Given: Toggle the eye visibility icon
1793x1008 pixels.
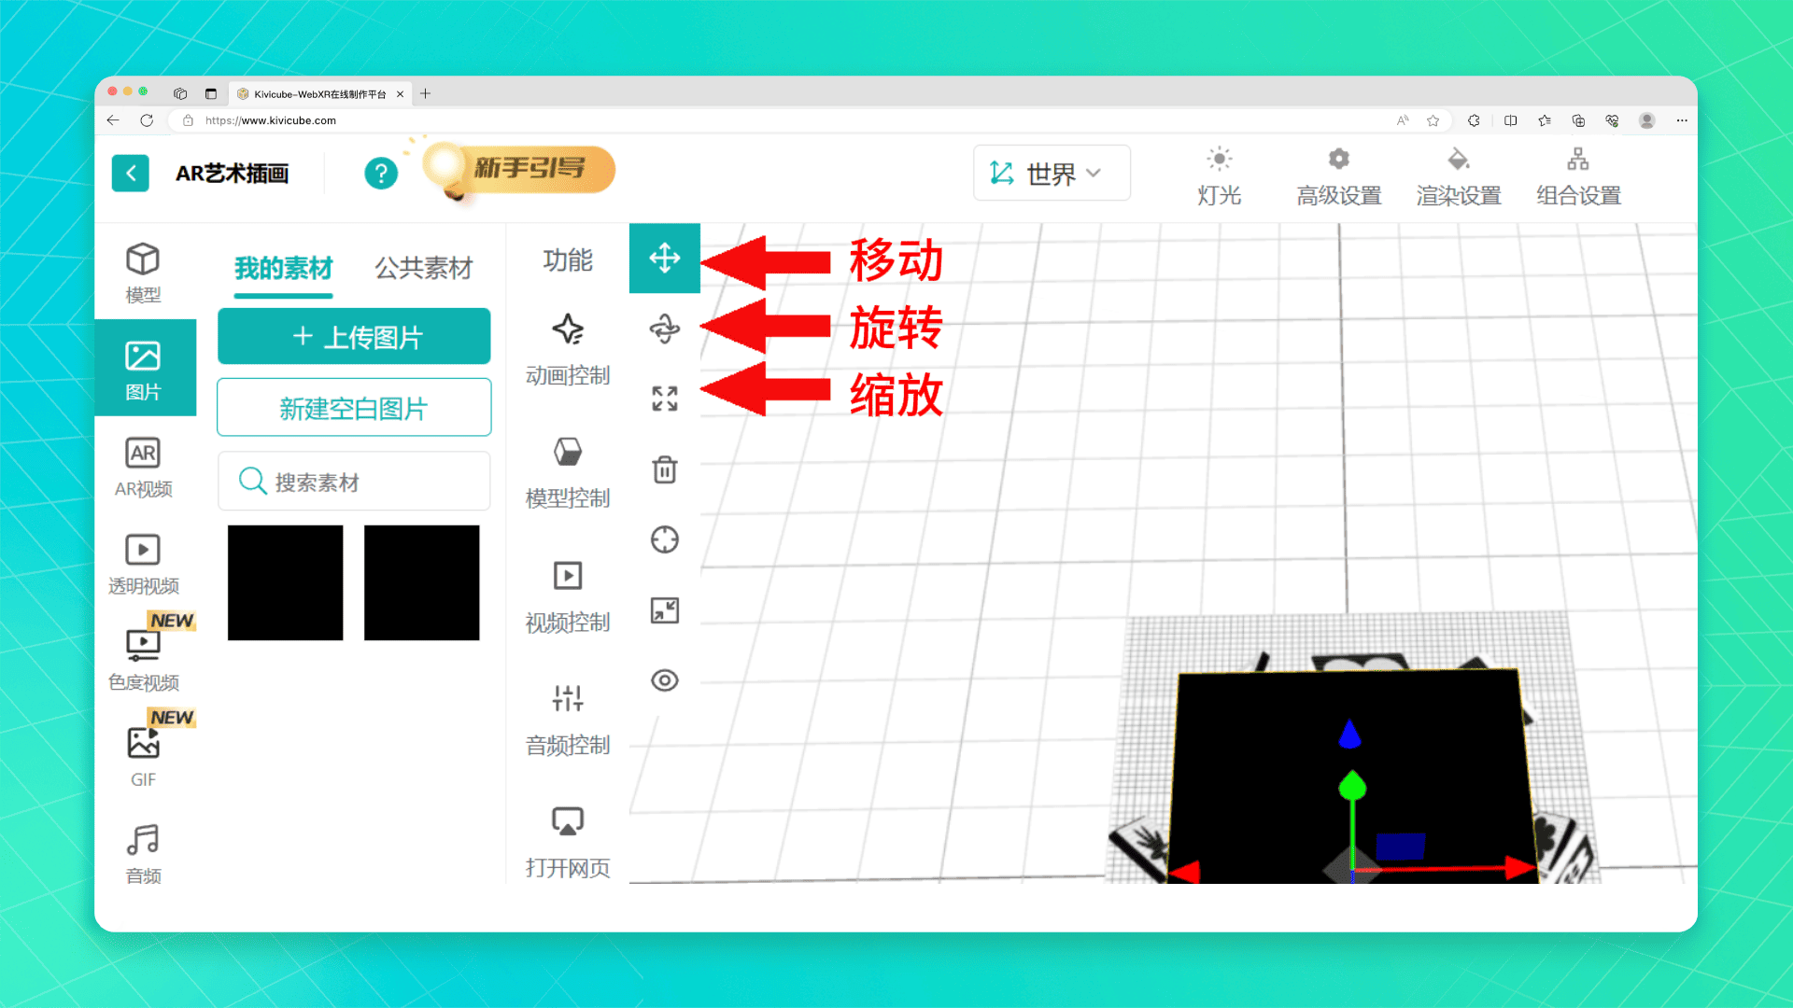Looking at the screenshot, I should point(664,680).
